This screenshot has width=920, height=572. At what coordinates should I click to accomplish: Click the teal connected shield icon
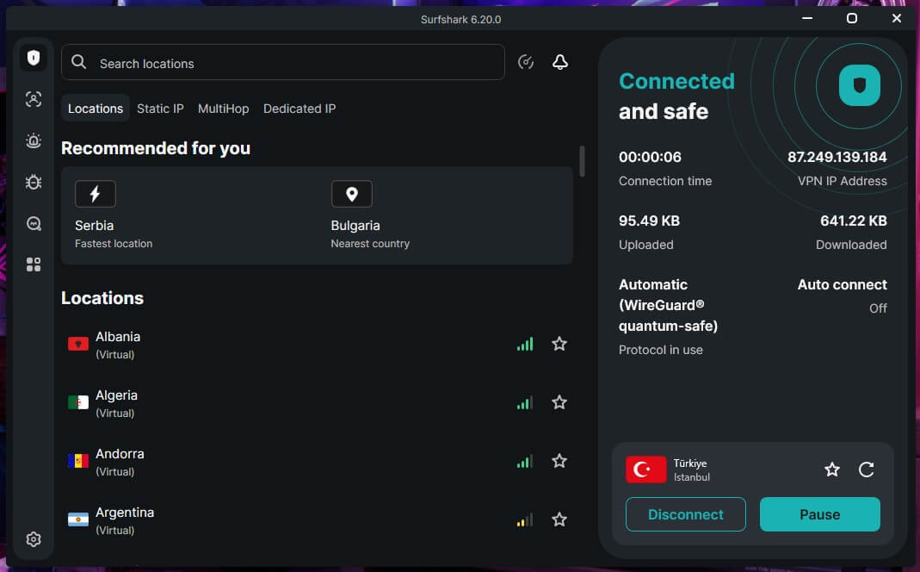(x=859, y=86)
